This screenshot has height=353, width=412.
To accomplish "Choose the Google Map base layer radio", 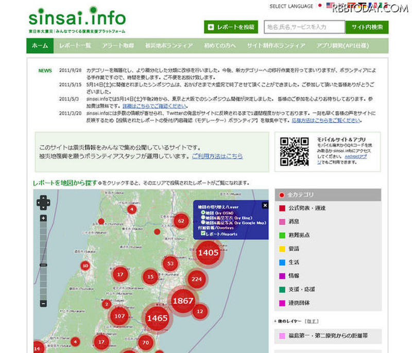I will pos(203,223).
